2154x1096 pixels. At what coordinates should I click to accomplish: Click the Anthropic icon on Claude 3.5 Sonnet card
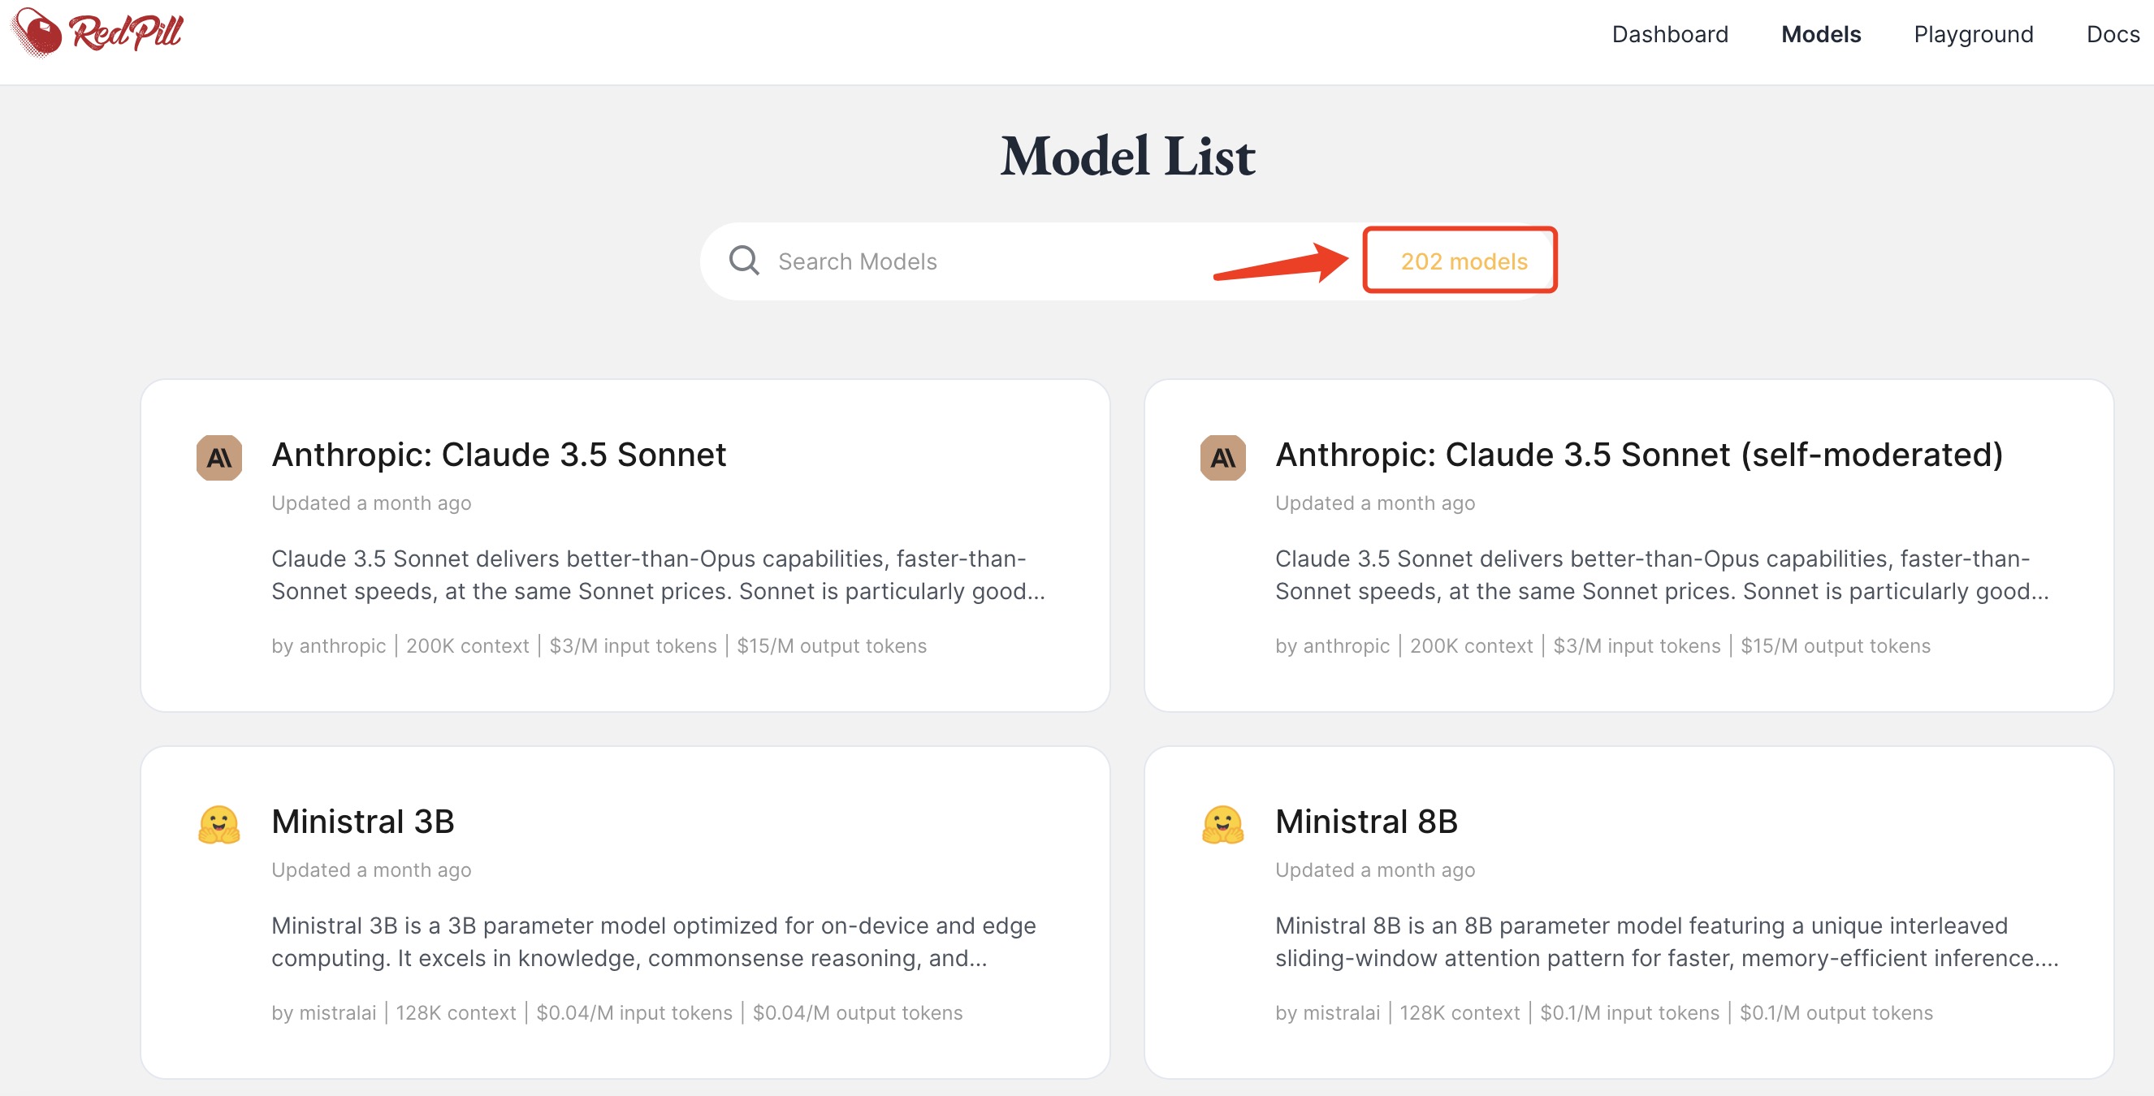[x=219, y=457]
